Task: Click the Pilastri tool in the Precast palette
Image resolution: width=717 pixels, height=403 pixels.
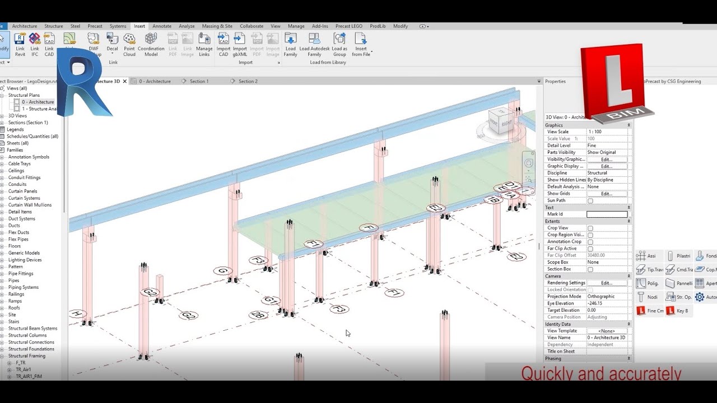Action: point(678,256)
